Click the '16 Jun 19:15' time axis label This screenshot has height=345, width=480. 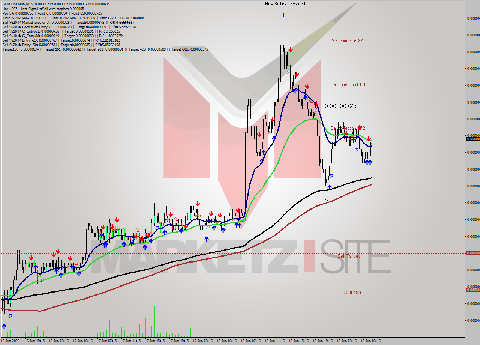pyautogui.click(x=34, y=341)
